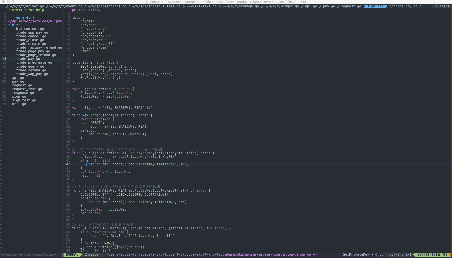
Task: Open trade_create.go in the file tree
Action: [31, 44]
